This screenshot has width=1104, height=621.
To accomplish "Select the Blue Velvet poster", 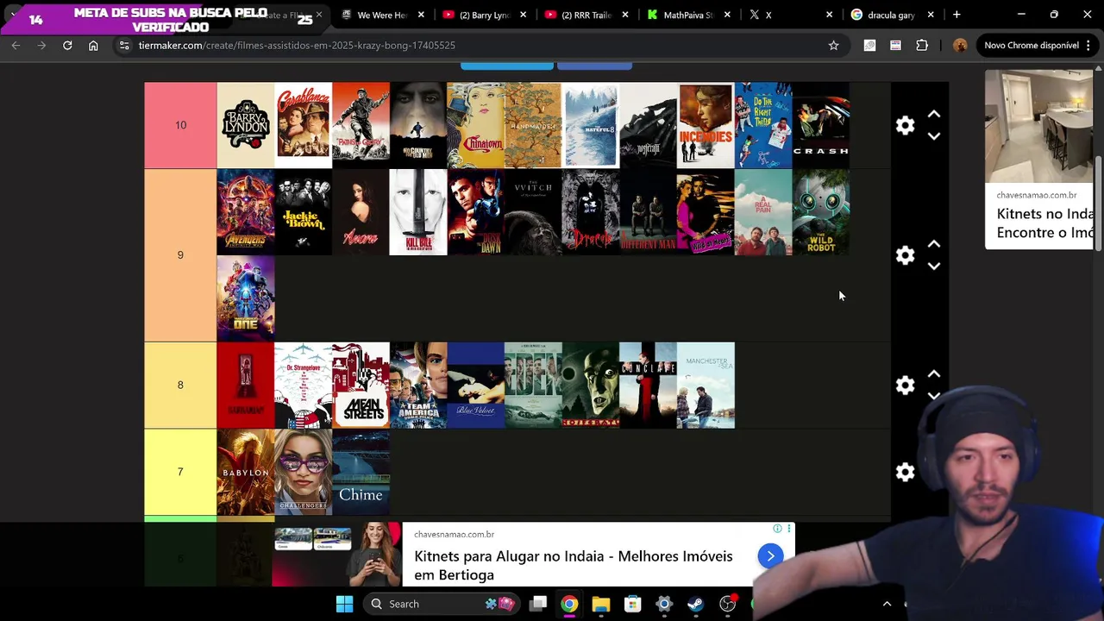I will click(x=475, y=386).
